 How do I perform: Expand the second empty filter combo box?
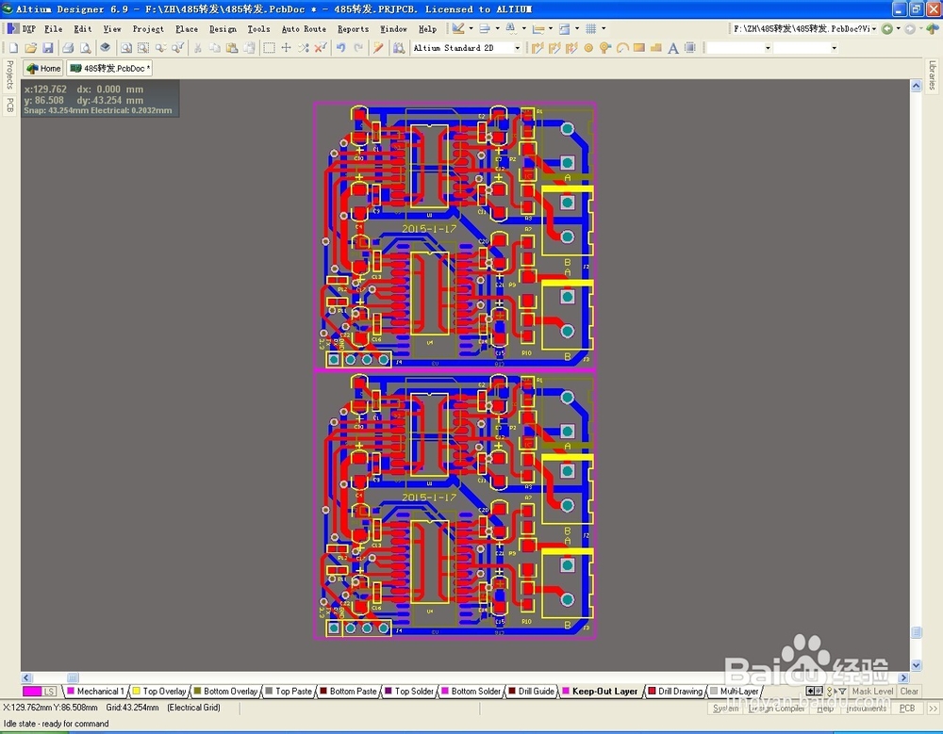[835, 47]
